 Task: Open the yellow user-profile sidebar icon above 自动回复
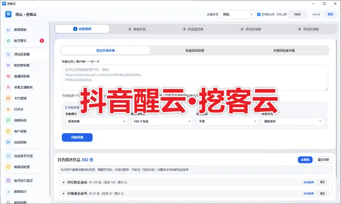tap(9, 131)
